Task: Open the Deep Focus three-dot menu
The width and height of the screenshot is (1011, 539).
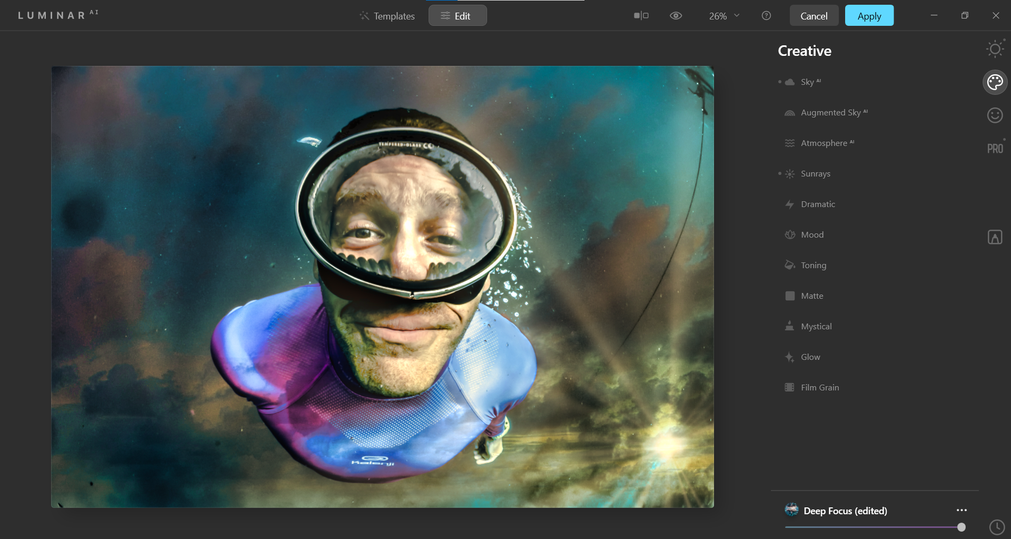Action: coord(962,510)
